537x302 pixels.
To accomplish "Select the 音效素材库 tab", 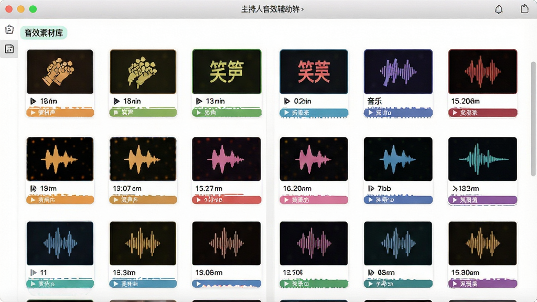I will point(44,33).
